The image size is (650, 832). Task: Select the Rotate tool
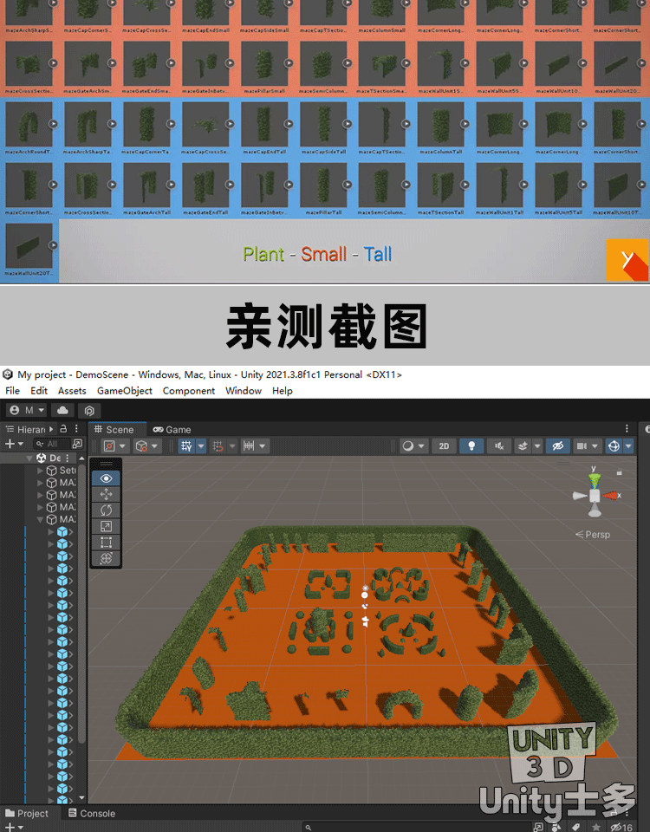pos(106,510)
